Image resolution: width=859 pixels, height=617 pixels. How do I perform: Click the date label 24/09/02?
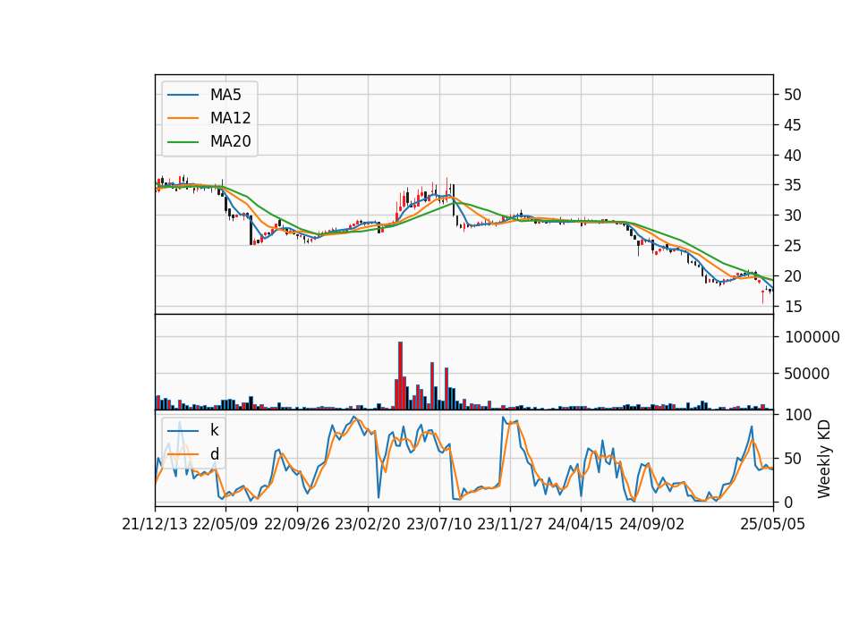pos(652,524)
